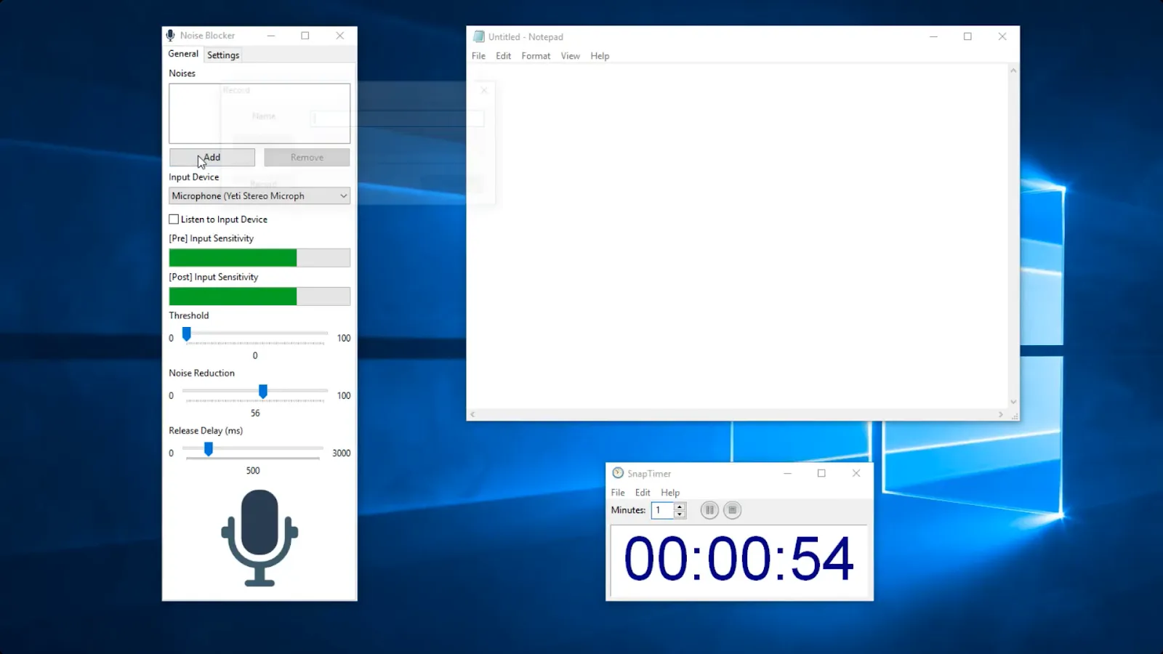The image size is (1163, 654).
Task: Close the SnapTimer window
Action: (x=856, y=473)
